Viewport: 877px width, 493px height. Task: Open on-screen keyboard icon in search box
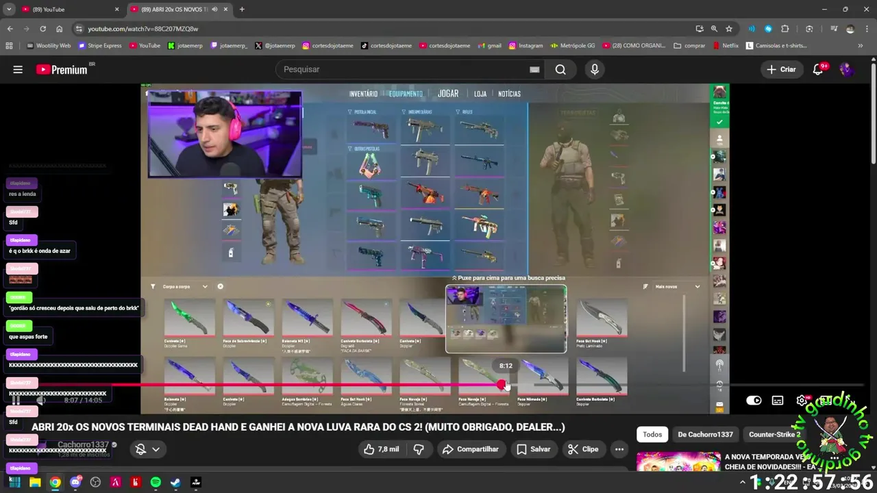(x=534, y=69)
